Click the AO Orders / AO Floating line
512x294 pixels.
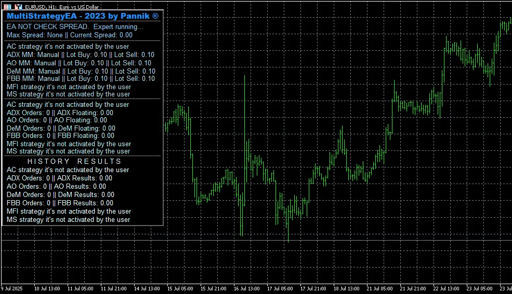[57, 120]
